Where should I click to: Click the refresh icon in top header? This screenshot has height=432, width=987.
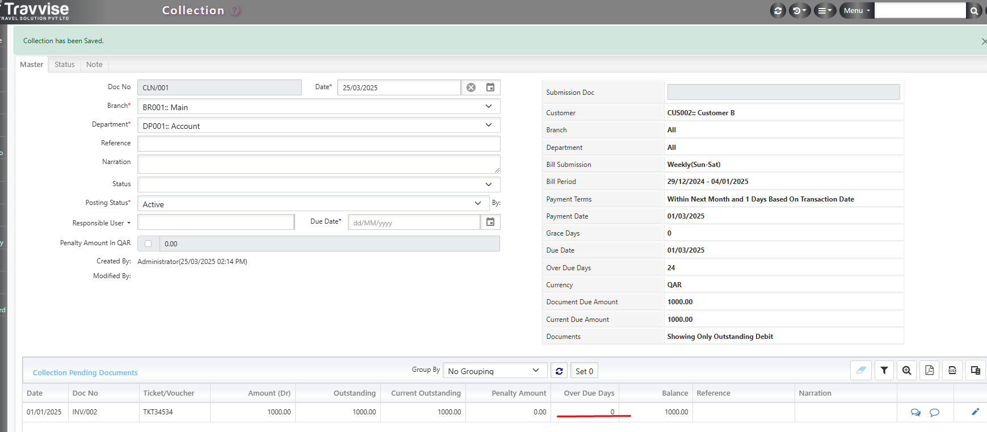click(x=778, y=10)
